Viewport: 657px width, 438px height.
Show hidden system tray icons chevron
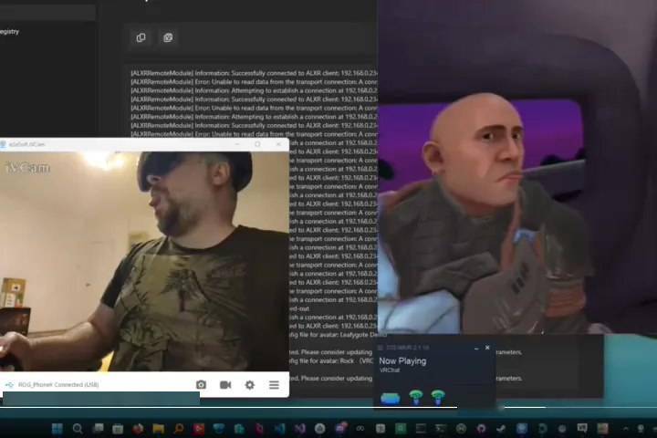click(x=626, y=428)
